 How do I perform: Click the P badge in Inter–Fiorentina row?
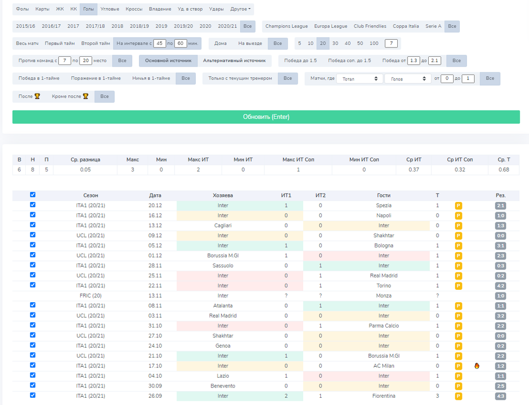tap(458, 396)
